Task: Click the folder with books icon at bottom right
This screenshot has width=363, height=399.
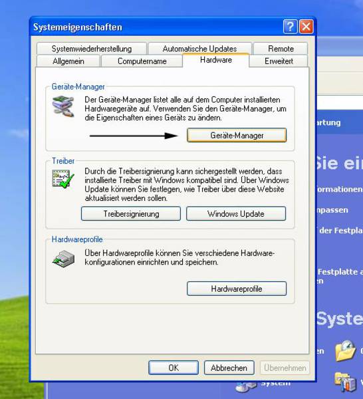Action: (x=345, y=382)
